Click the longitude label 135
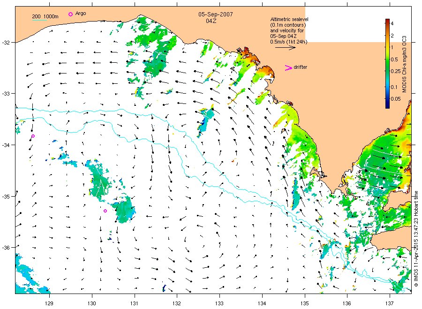Image resolution: width=422 pixels, height=309 pixels. (x=305, y=304)
